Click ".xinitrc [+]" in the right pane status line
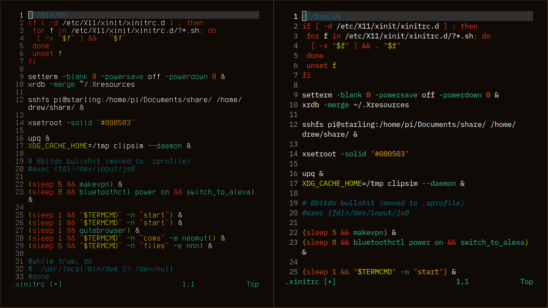Screen dimensions: 548x308 click(x=311, y=282)
